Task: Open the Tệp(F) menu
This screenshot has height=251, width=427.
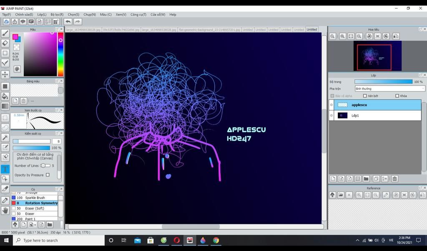Action: [x=7, y=15]
